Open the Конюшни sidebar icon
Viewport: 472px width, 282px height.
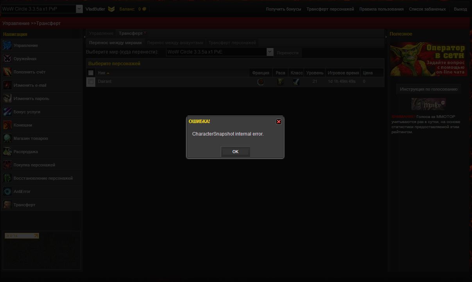tap(7, 125)
